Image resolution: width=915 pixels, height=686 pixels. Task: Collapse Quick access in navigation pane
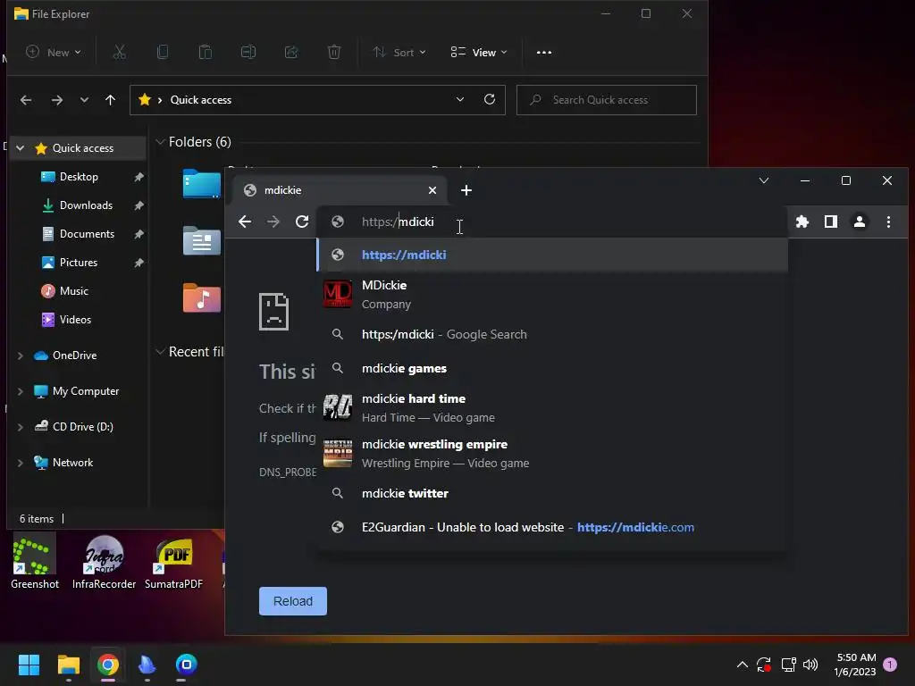[x=21, y=148]
